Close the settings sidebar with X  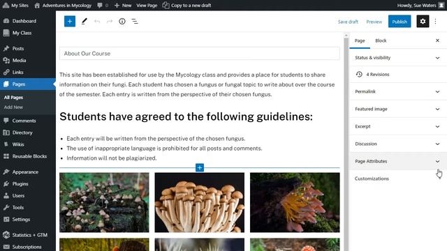pyautogui.click(x=437, y=40)
